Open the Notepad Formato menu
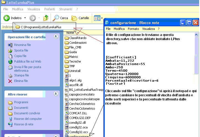This screenshot has height=137, width=200. [x=133, y=29]
